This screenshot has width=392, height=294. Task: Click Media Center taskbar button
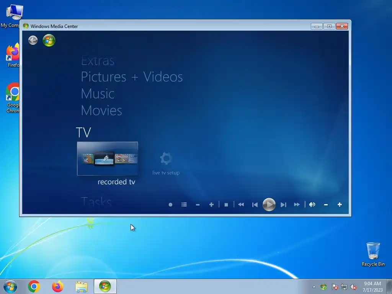click(105, 286)
